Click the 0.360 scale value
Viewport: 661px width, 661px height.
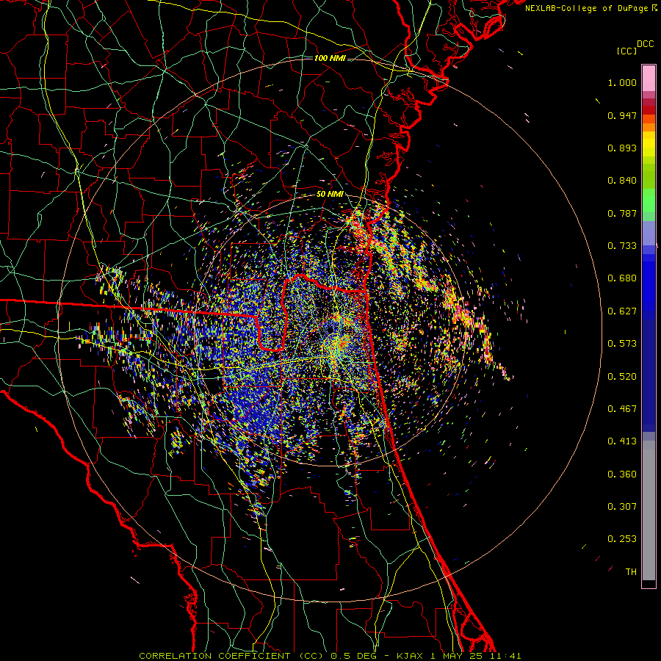click(622, 474)
